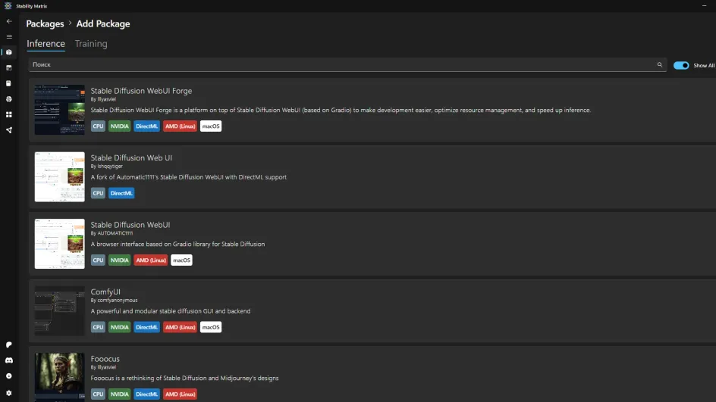Screen dimensions: 716x402
Task: Click the NVIDIA tag on ComfyUI
Action: pos(119,327)
